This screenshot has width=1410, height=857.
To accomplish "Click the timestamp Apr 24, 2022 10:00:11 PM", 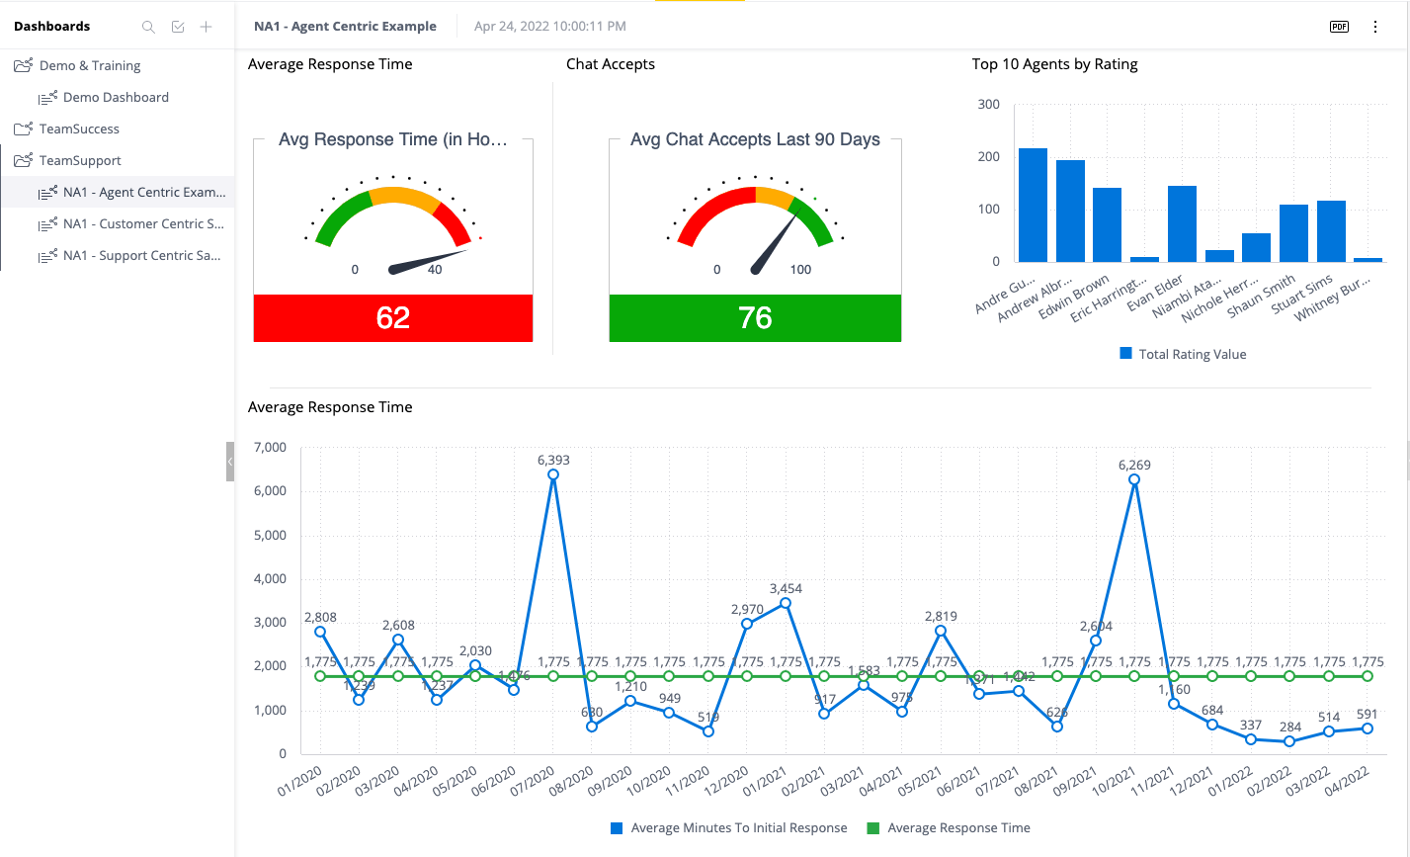I will (550, 27).
